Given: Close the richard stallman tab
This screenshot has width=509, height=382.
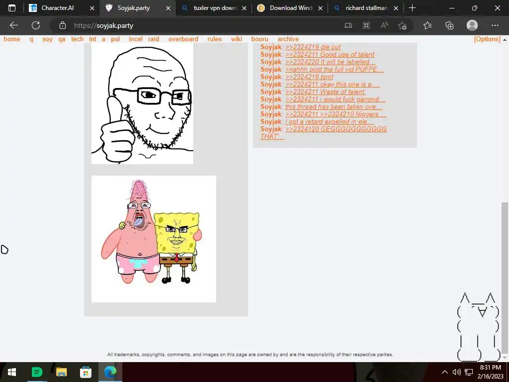Looking at the screenshot, I should pyautogui.click(x=396, y=8).
